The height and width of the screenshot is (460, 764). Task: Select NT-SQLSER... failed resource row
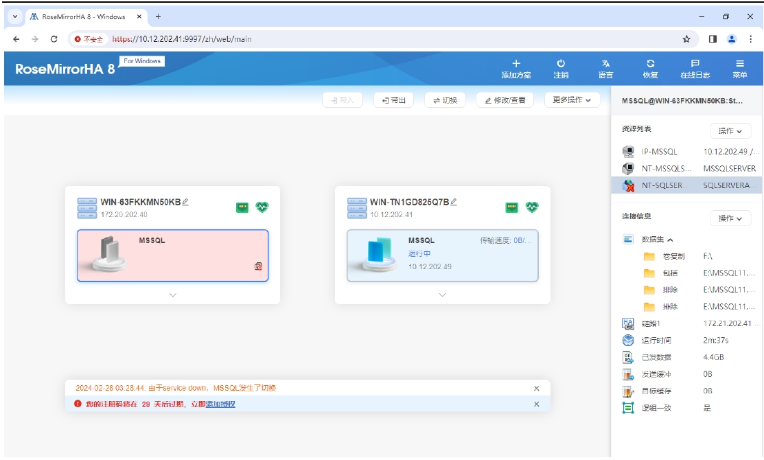(686, 185)
